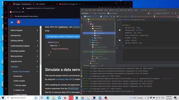Click the Windows Start button
Screen dimensions: 179x100
coord(3,98)
